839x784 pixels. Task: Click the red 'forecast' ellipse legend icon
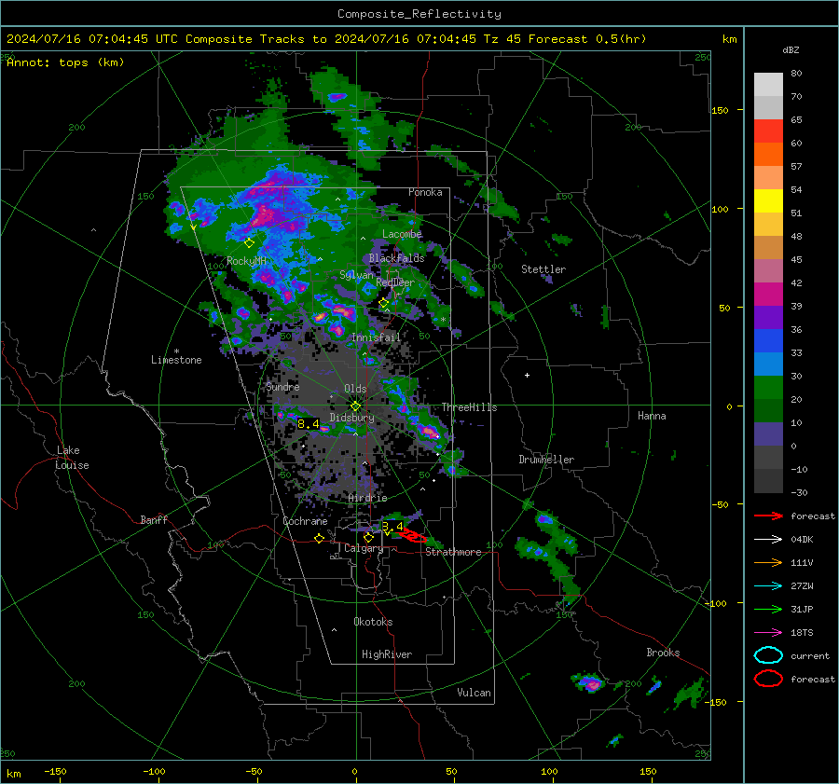[768, 679]
